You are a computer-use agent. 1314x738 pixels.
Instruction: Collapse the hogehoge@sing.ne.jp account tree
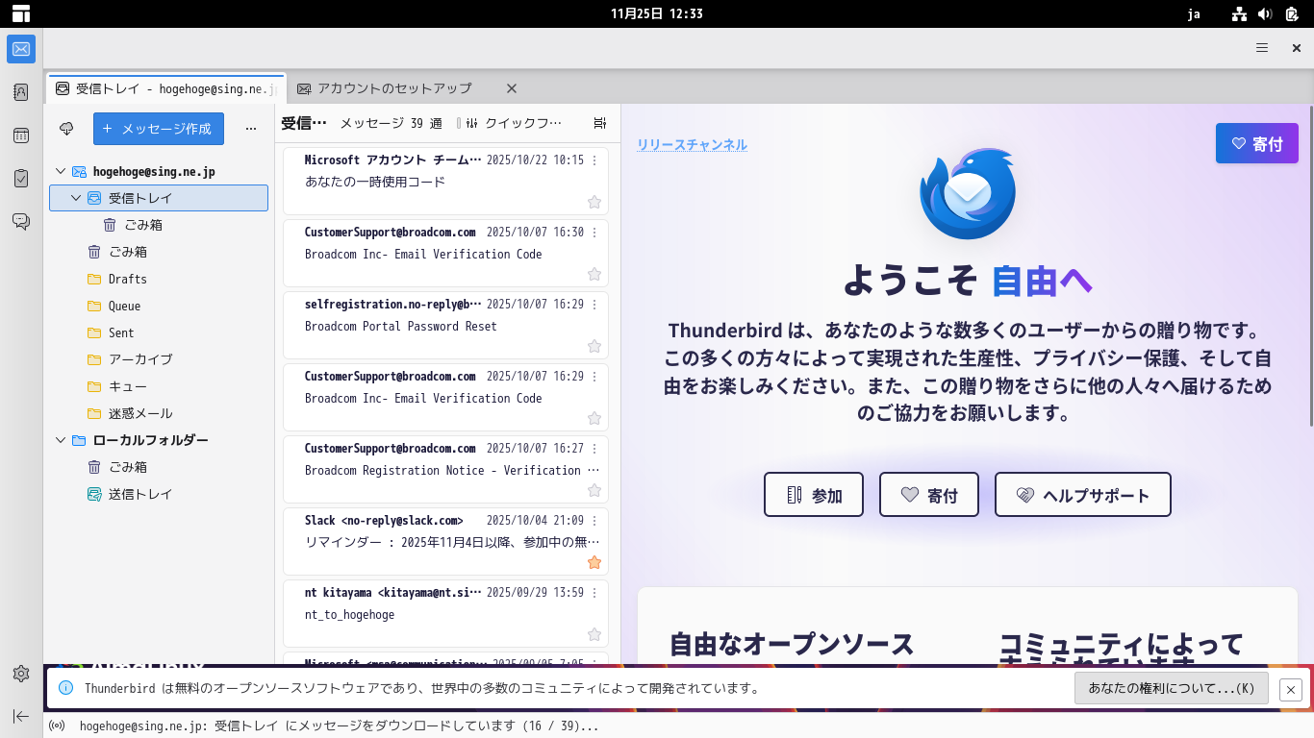pos(61,171)
